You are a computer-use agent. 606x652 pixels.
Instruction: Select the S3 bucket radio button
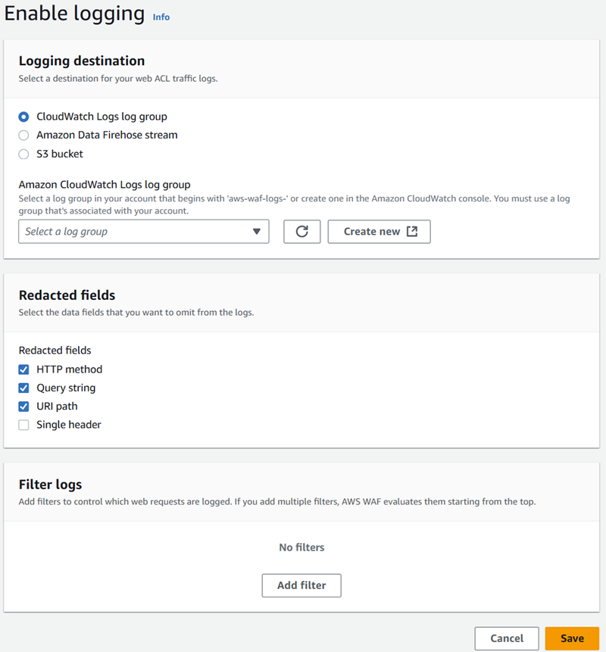23,154
